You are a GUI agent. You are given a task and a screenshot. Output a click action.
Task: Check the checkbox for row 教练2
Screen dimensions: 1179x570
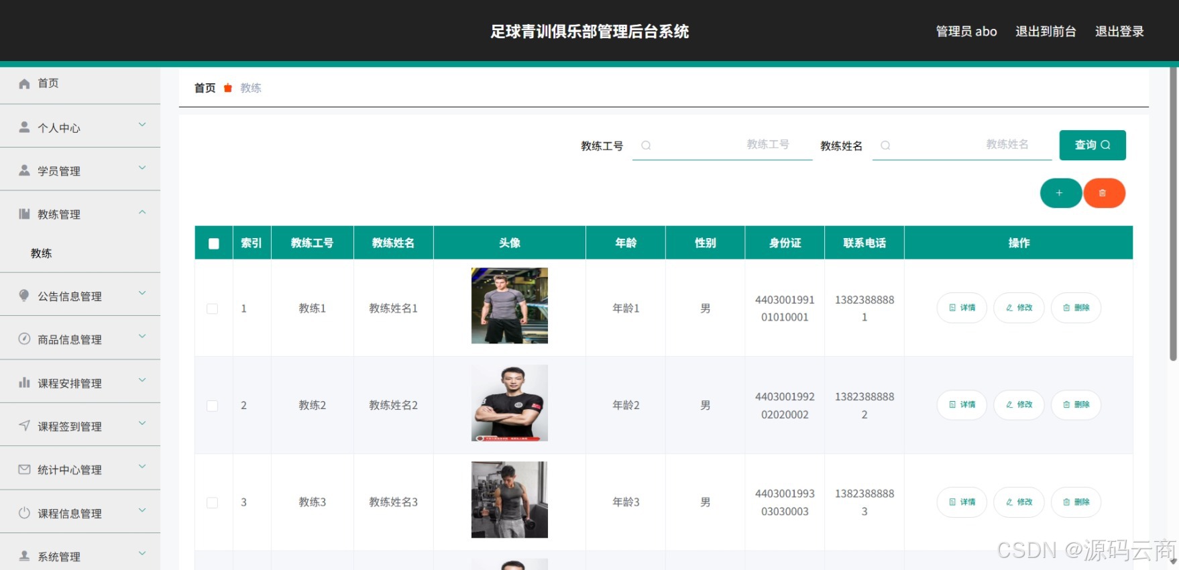(x=212, y=406)
